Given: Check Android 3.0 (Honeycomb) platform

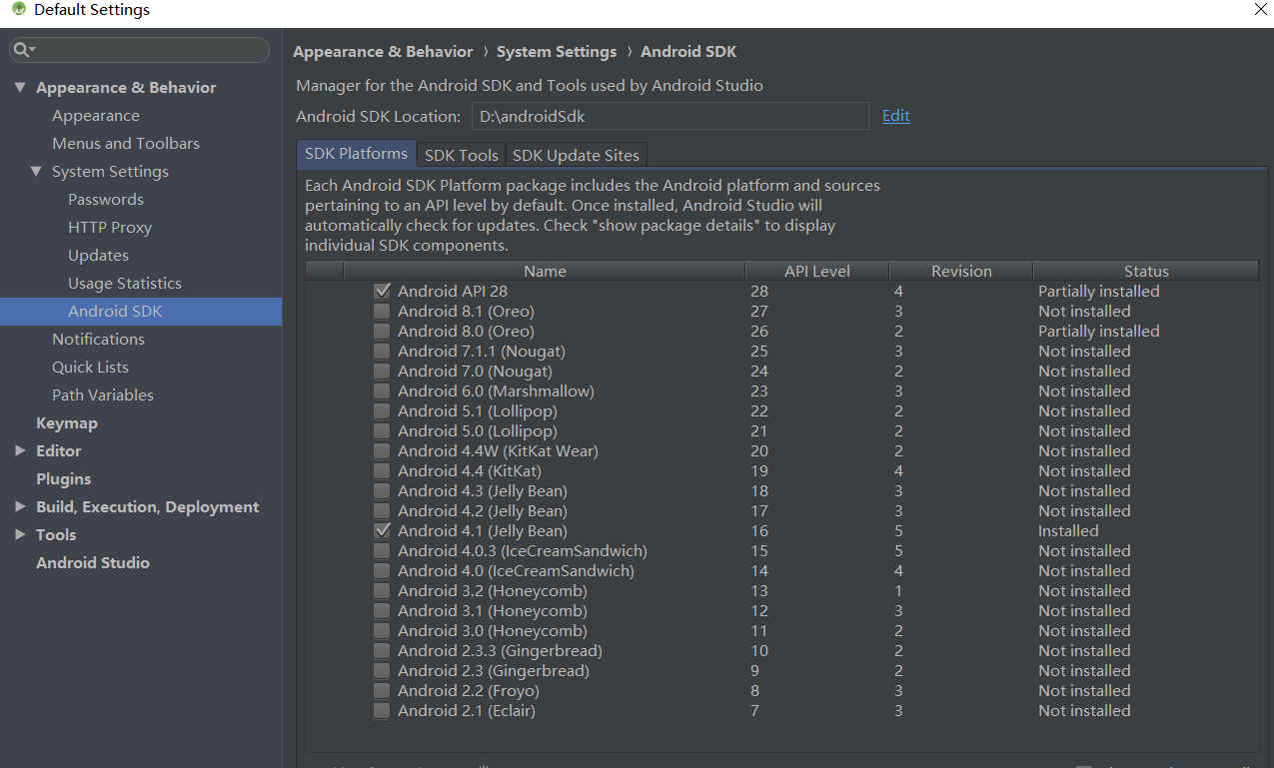Looking at the screenshot, I should coord(381,631).
